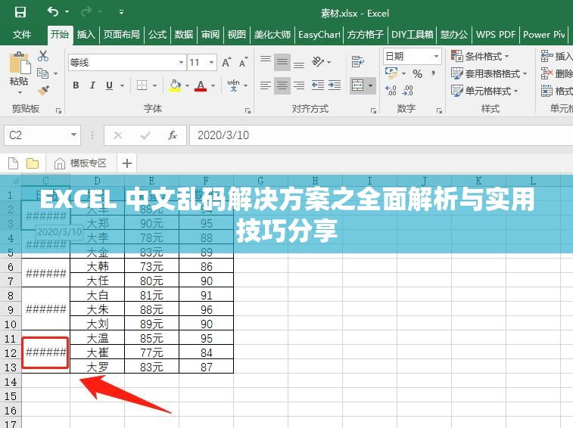Screen dimensions: 573x428
Task: Open 条件格式 conditional formatting
Action: (x=480, y=56)
